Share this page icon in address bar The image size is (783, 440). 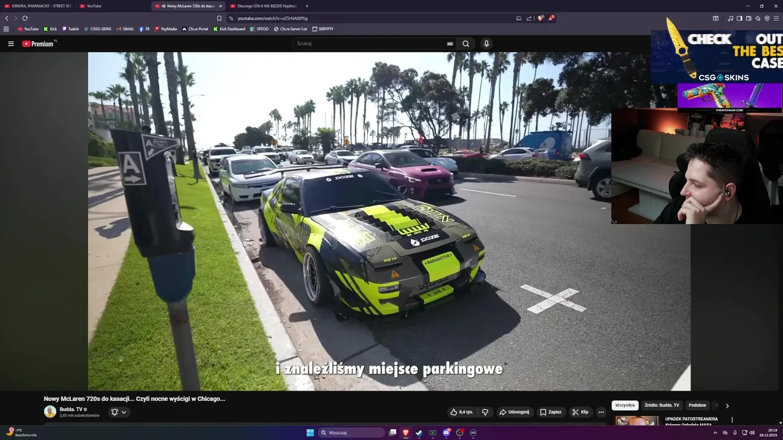pos(529,18)
